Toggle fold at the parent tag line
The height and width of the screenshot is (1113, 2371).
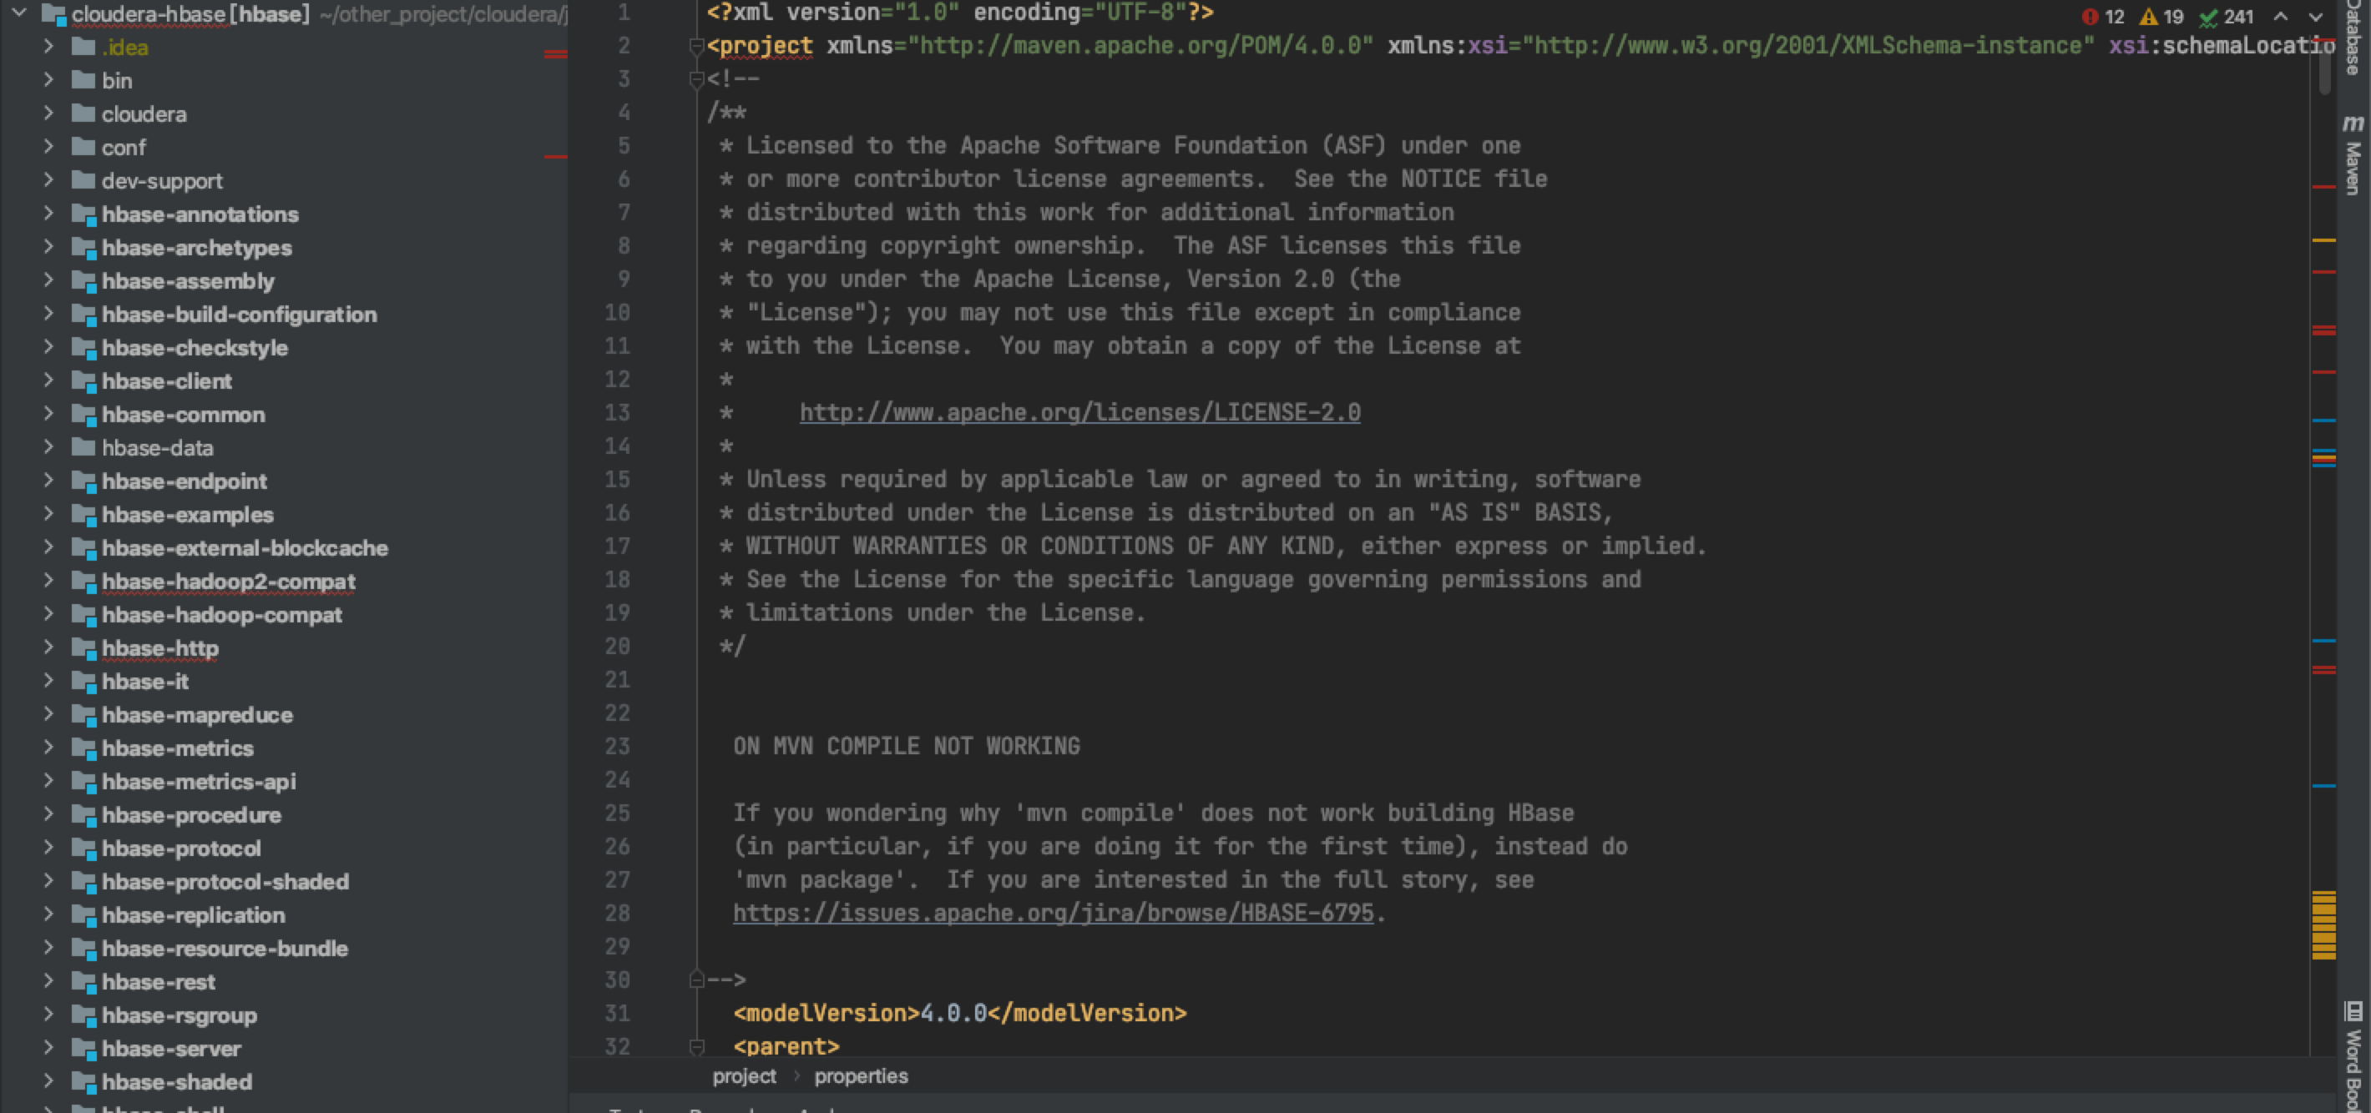pyautogui.click(x=697, y=1047)
